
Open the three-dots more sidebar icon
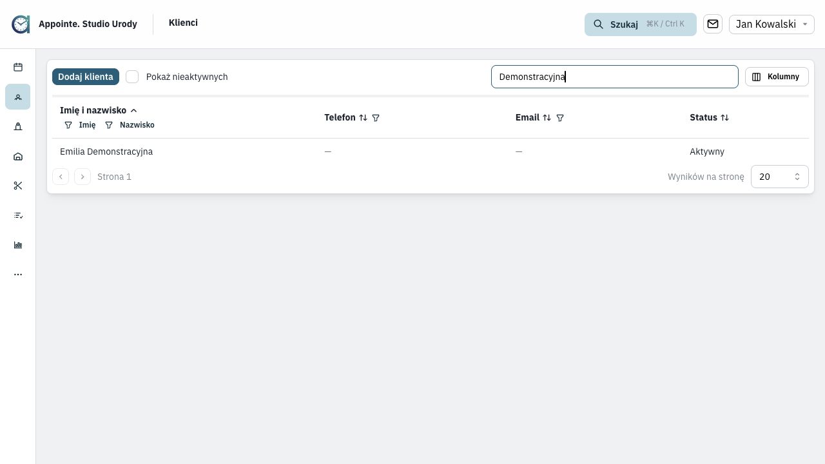pyautogui.click(x=18, y=275)
